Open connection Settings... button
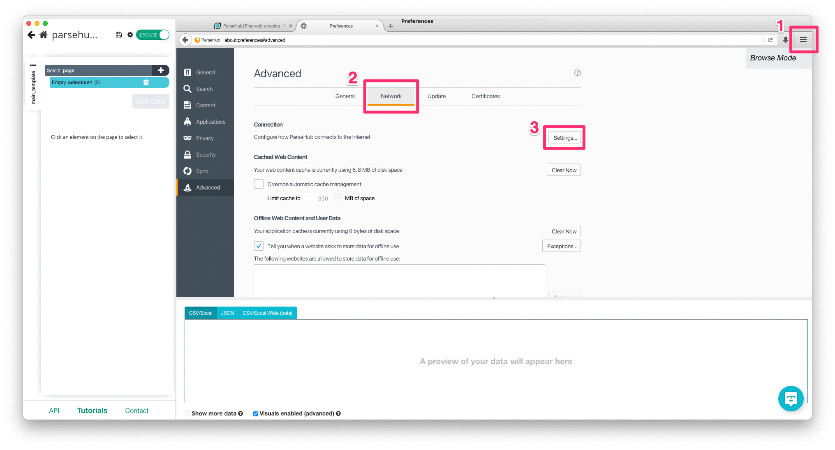This screenshot has width=835, height=450. pyautogui.click(x=565, y=138)
